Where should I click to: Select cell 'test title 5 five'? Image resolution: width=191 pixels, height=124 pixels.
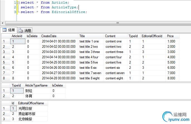(x=91, y=62)
